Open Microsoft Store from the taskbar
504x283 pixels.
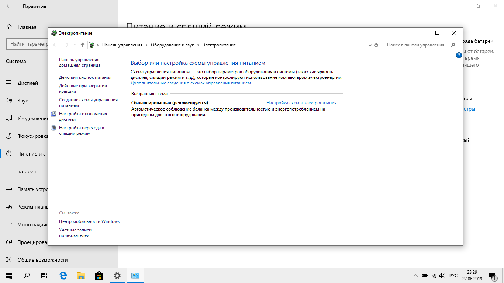point(99,275)
